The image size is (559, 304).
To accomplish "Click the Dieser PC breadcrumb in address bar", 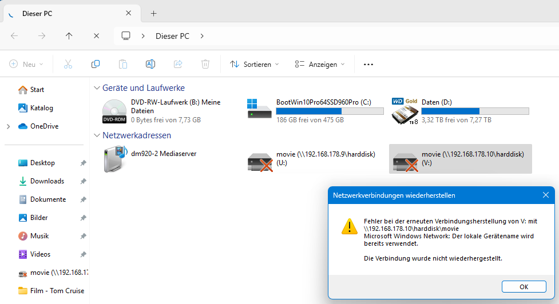I will point(172,36).
